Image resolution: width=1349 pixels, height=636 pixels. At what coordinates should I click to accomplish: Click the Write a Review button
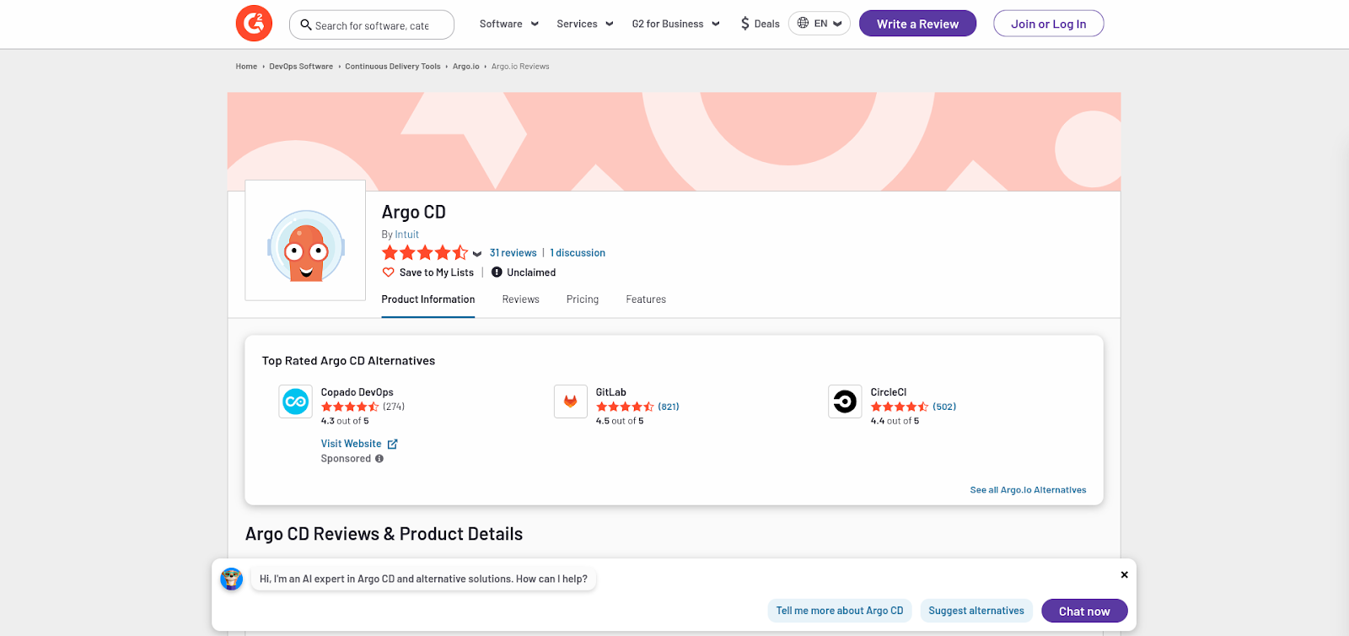coord(917,24)
